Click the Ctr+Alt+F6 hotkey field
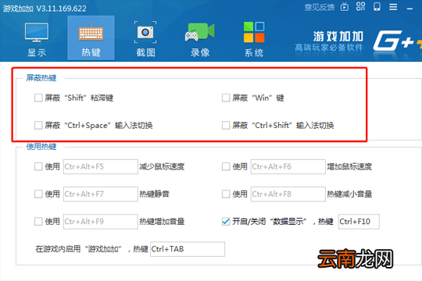422x281 pixels. pos(288,167)
